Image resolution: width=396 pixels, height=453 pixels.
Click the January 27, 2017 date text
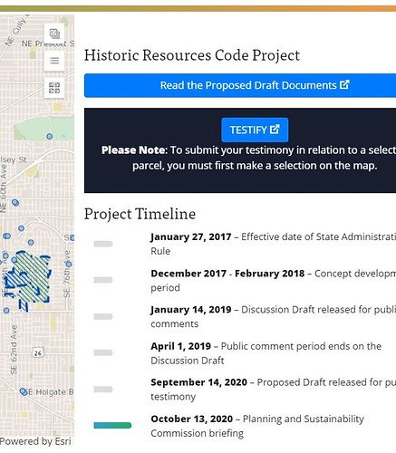[191, 236]
